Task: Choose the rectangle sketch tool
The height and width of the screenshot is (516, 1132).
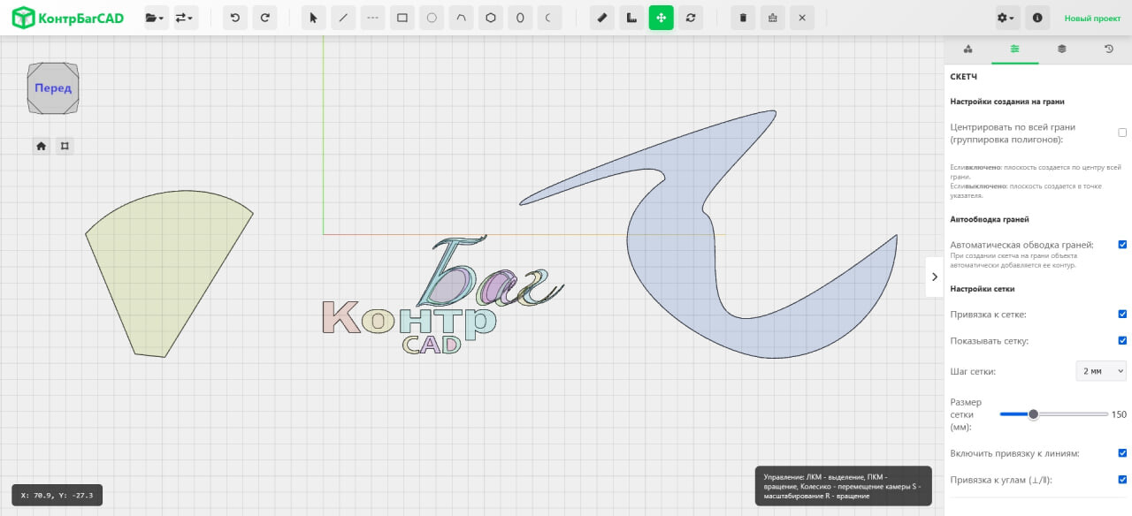Action: [402, 18]
